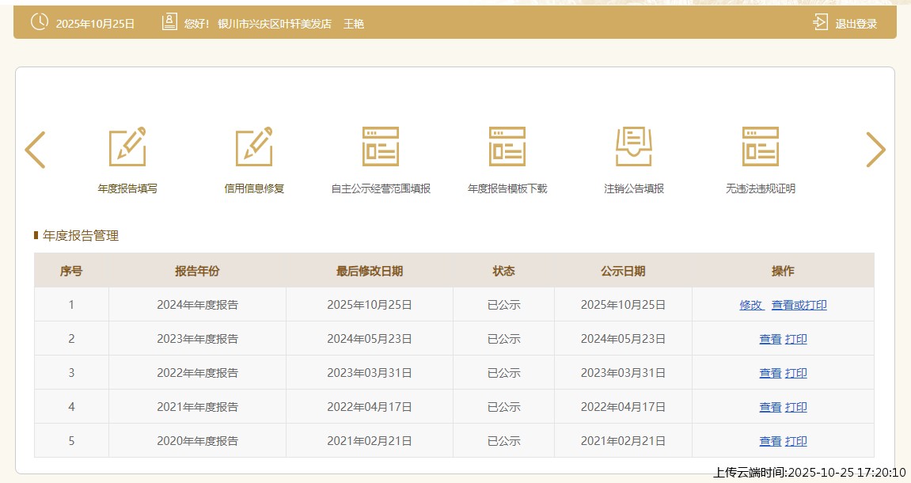Click the 年度报告模板下载 icon

pos(507,147)
